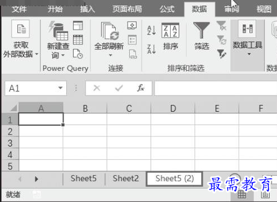
Task: Sort Z to A descending
Action: tap(152, 49)
